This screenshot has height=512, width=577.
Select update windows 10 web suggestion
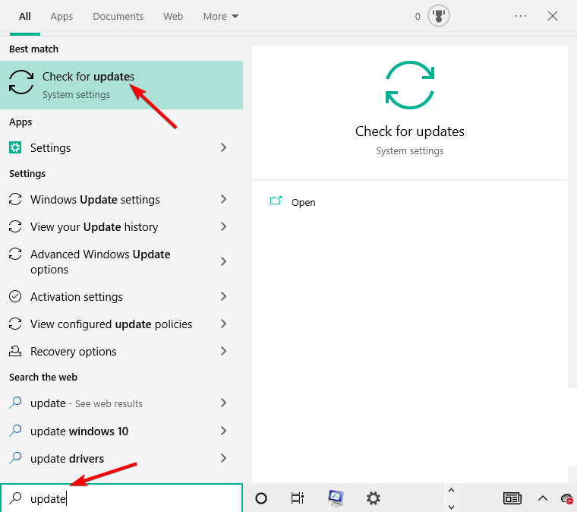[x=121, y=431]
